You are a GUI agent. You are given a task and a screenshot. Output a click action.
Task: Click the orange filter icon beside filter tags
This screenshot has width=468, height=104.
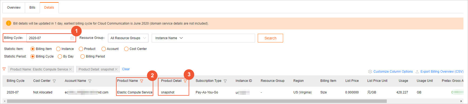point(4,69)
